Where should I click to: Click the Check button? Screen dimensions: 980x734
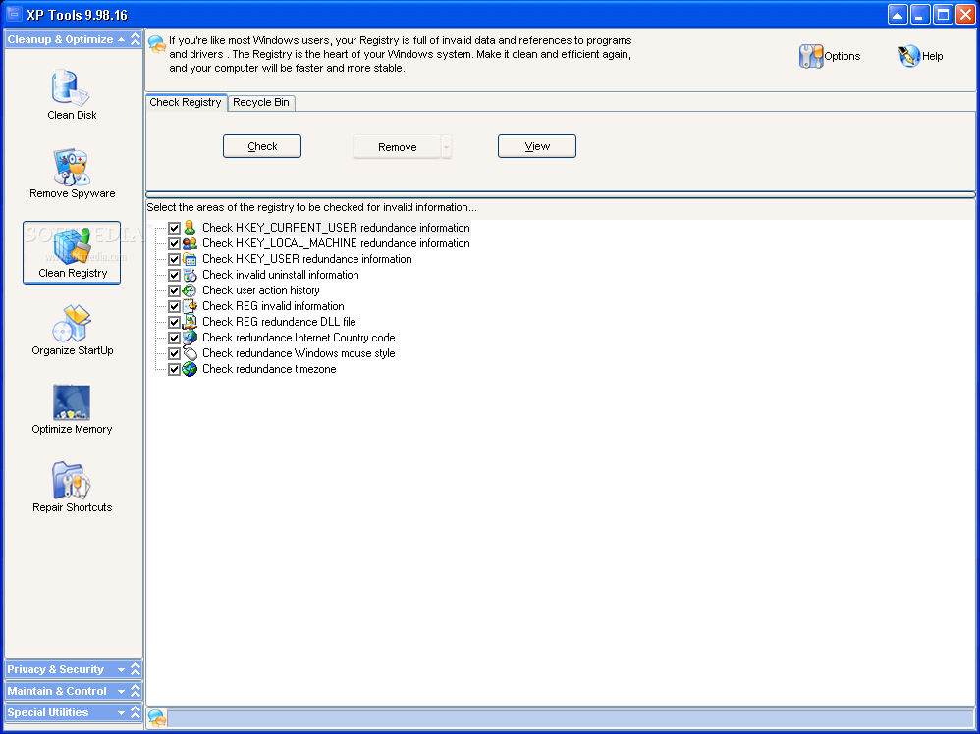pyautogui.click(x=262, y=146)
